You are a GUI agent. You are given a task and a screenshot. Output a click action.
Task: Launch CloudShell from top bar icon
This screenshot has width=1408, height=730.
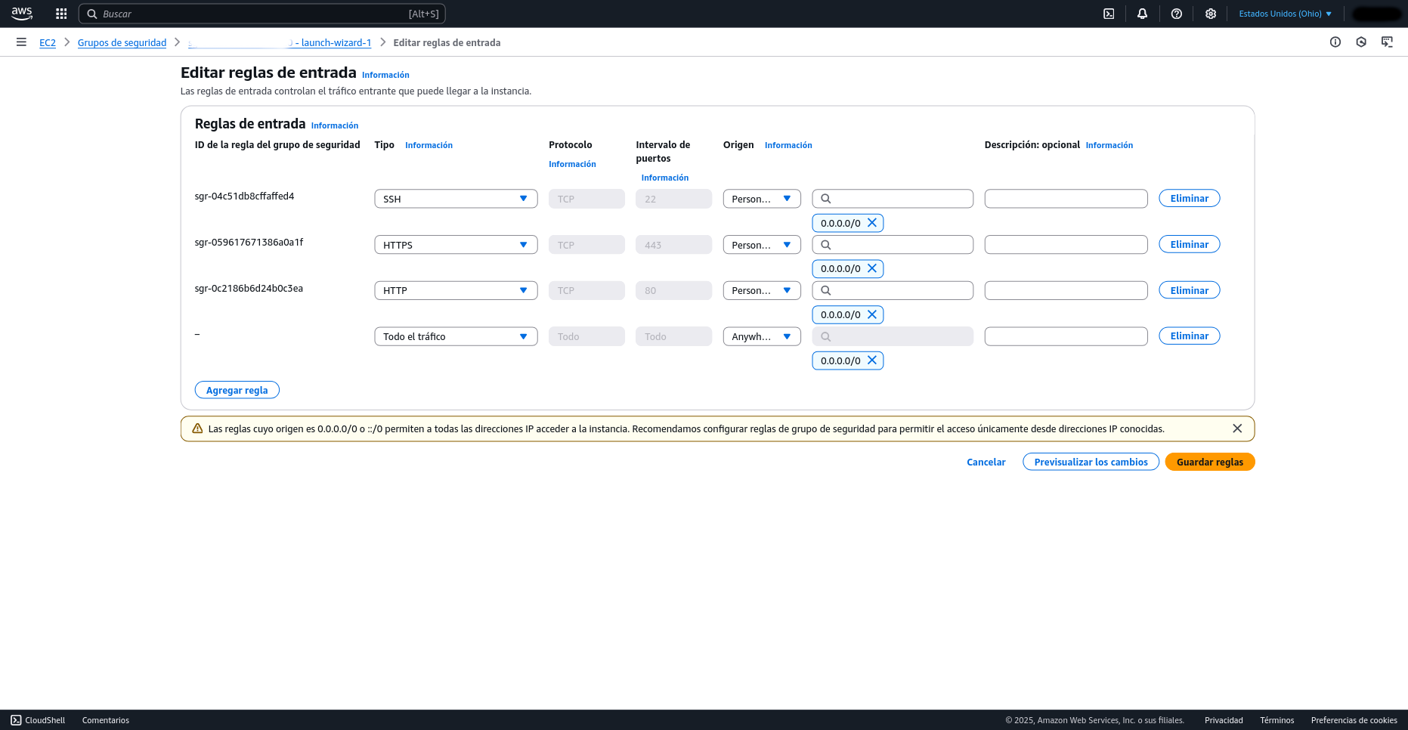1109,14
